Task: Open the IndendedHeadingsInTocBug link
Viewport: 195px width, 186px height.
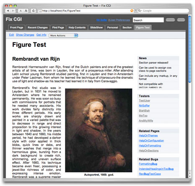Action: 156,169
